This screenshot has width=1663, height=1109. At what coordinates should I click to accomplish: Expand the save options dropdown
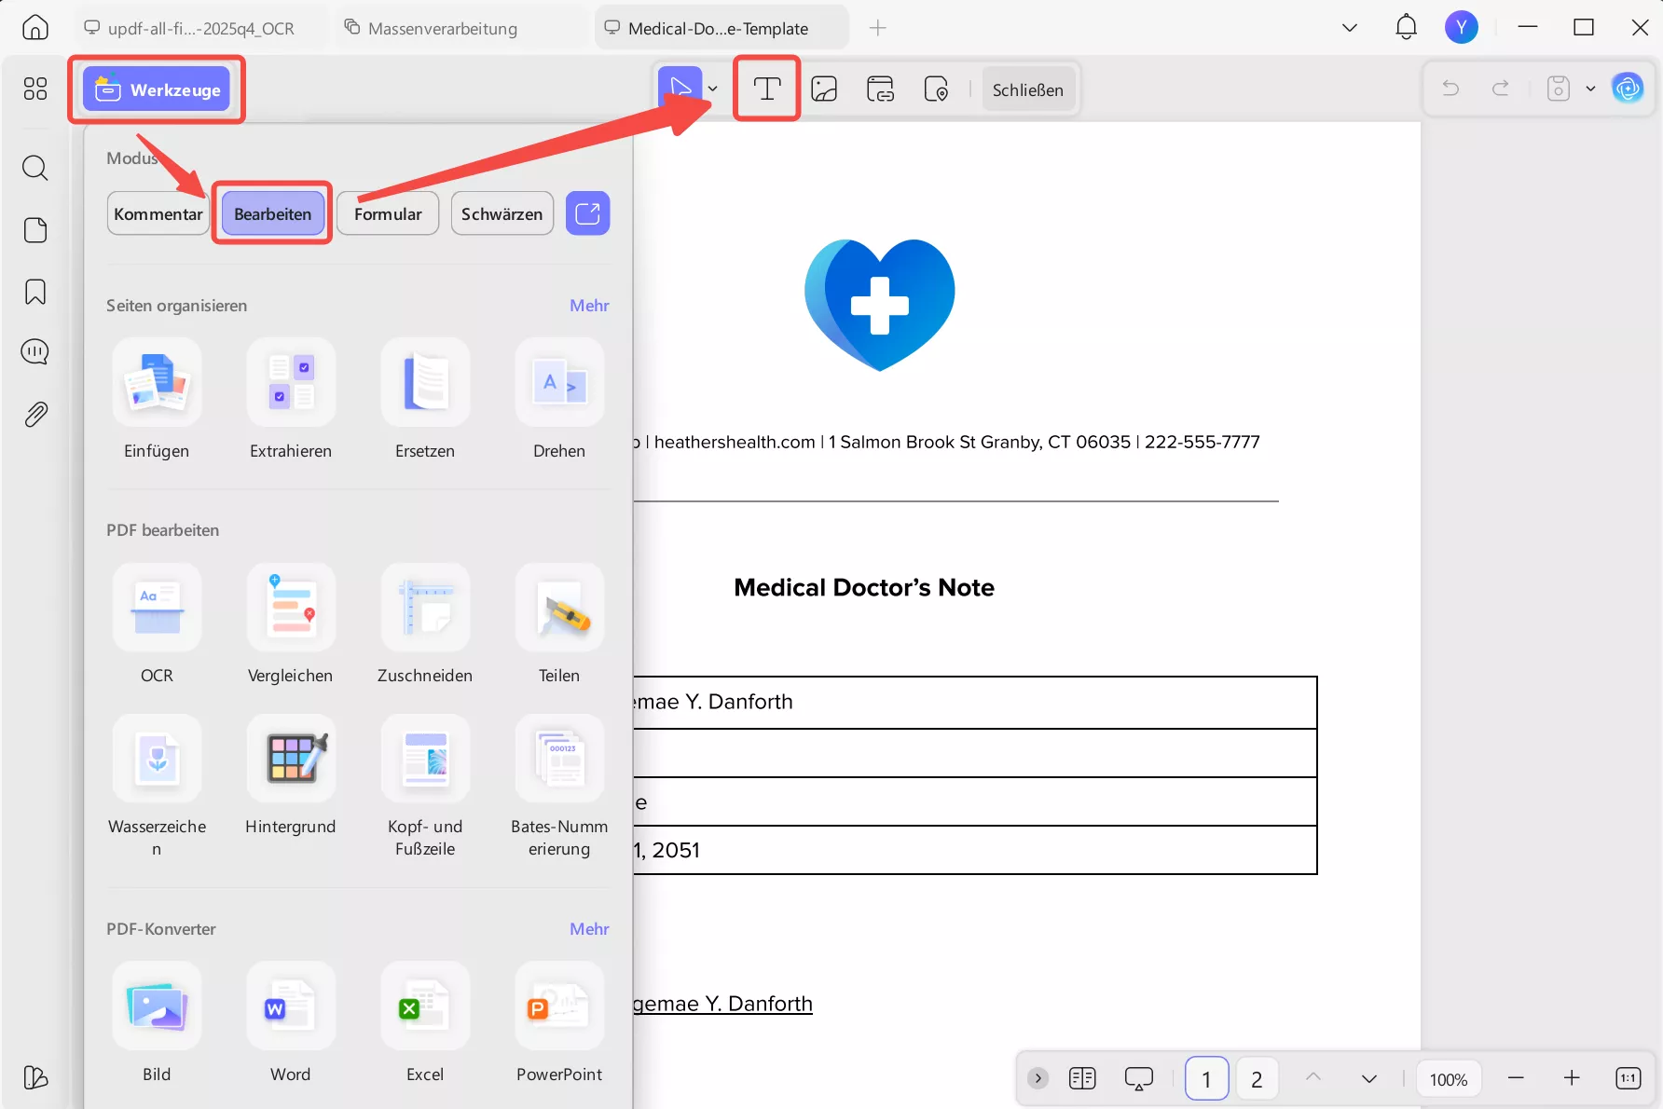1590,89
